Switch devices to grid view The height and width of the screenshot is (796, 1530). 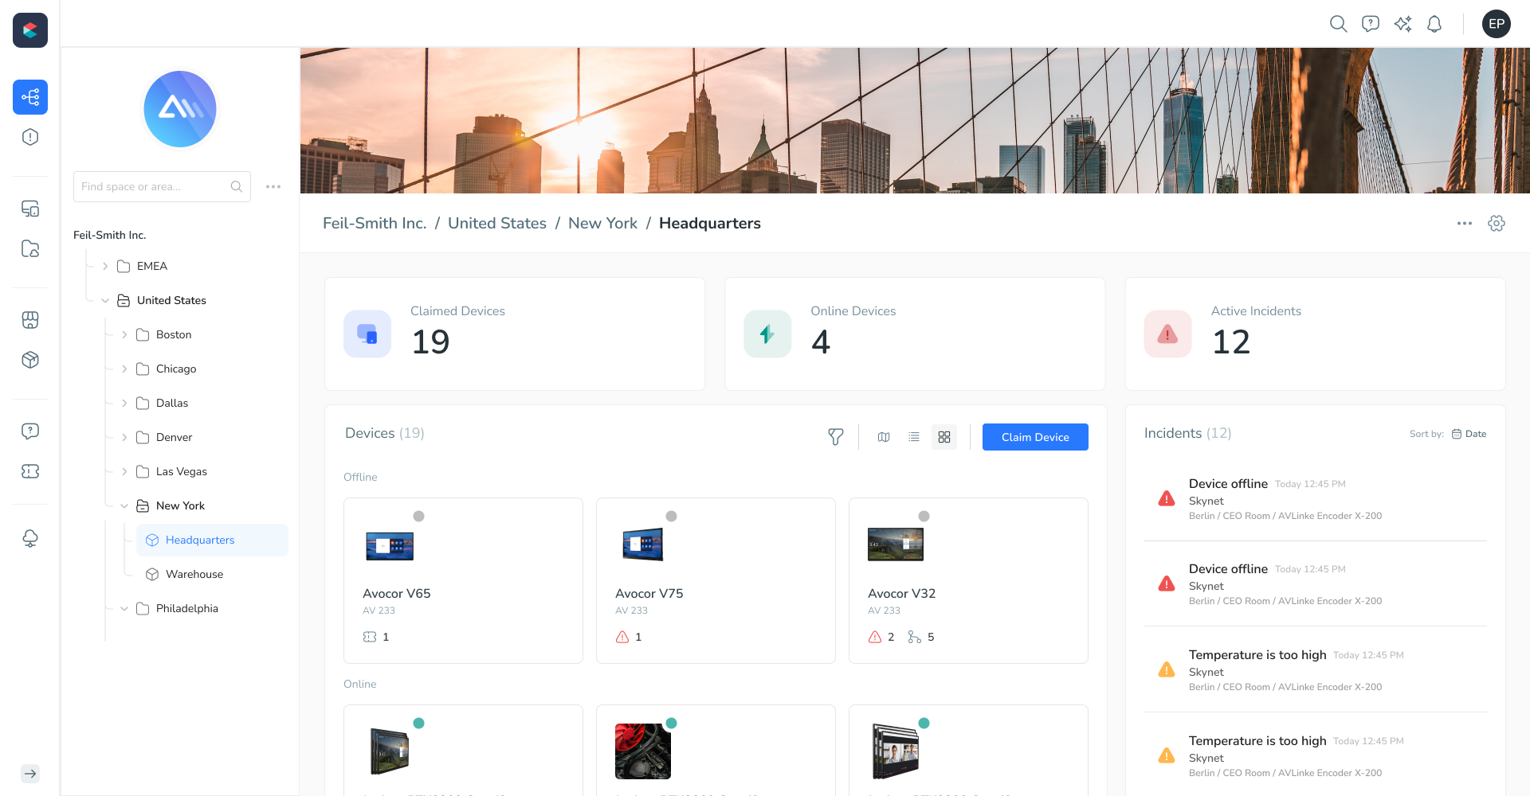(944, 437)
